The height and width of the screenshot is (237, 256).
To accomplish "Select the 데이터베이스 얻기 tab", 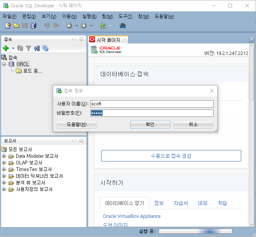I will click(125, 203).
